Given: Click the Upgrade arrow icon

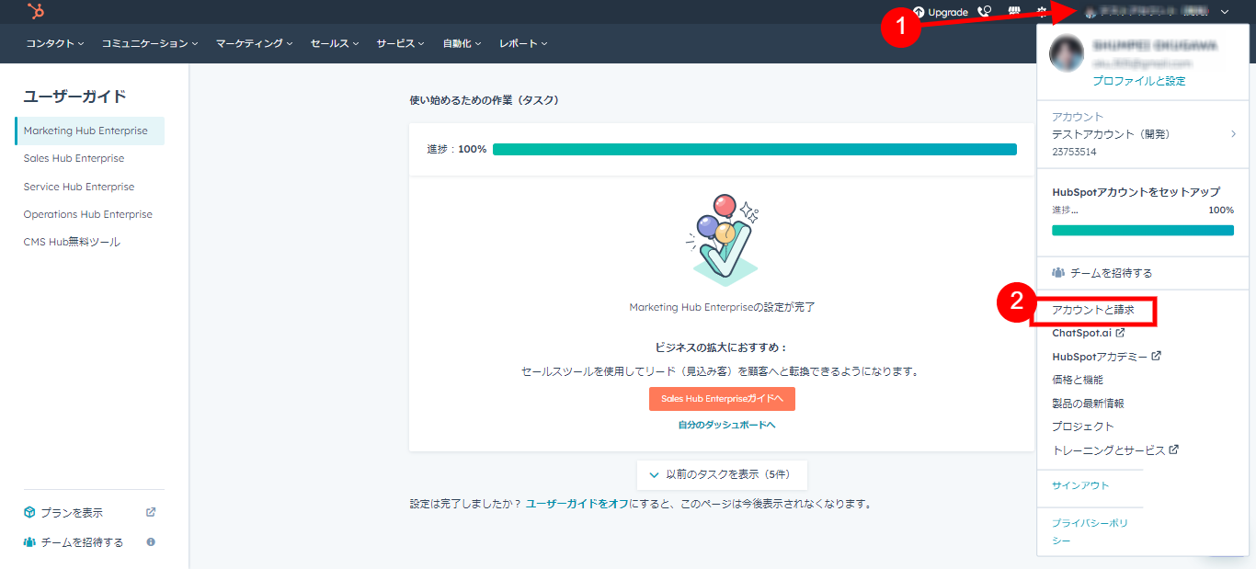Looking at the screenshot, I should tap(919, 12).
